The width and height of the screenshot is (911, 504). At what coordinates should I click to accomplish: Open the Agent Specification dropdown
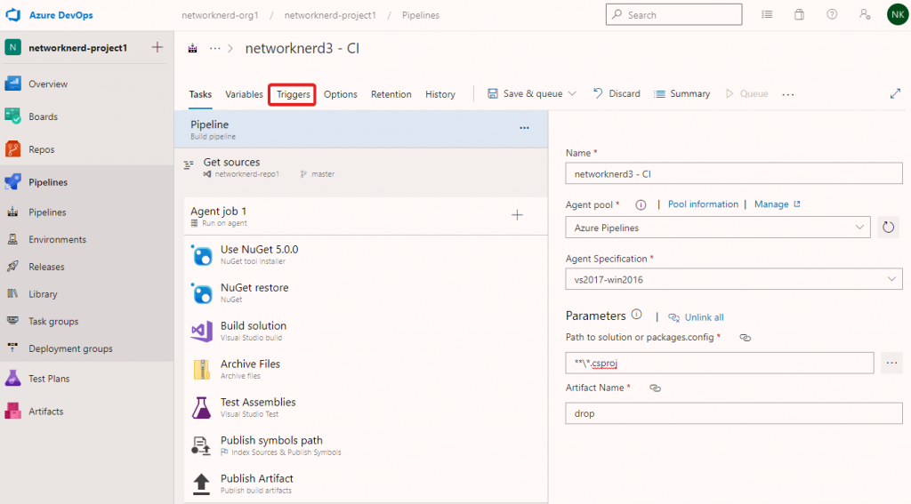(734, 279)
